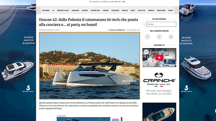Image resolution: width=216 pixels, height=121 pixels.
Task: Open the Instagram social icon
Action: coord(159,37)
